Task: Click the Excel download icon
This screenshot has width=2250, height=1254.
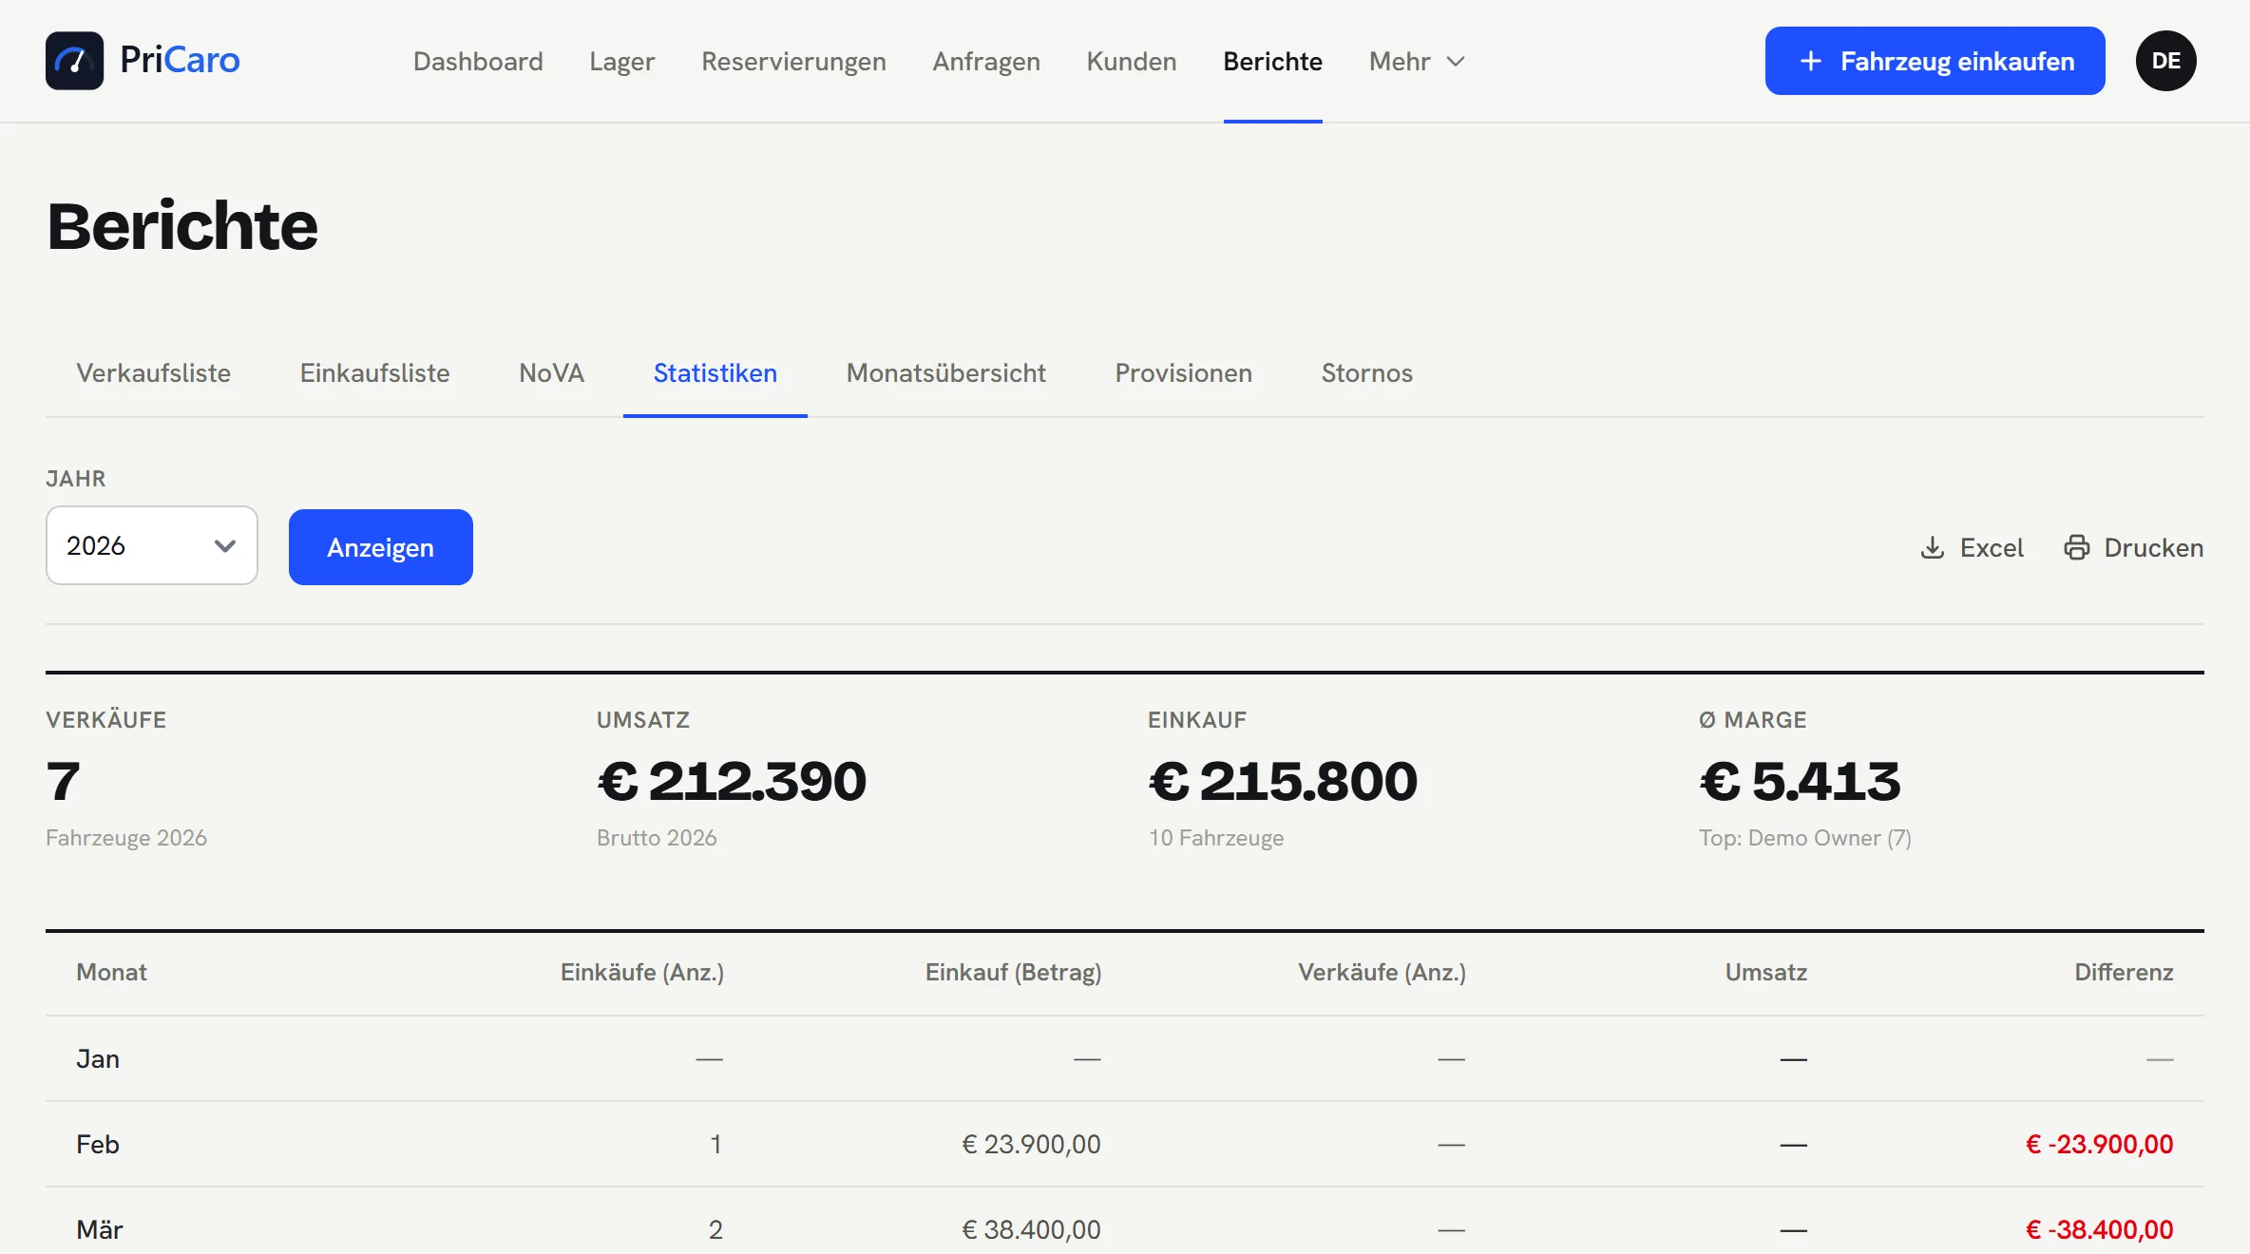Action: pyautogui.click(x=1932, y=548)
